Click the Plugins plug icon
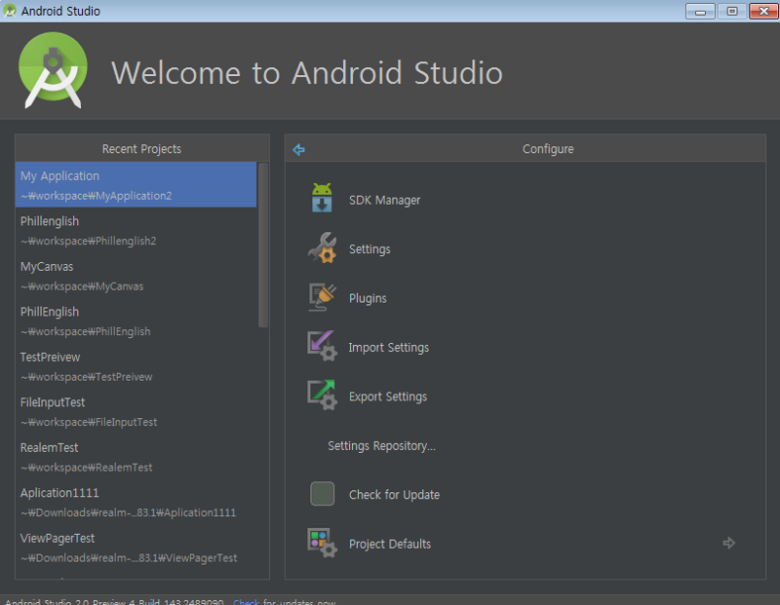The width and height of the screenshot is (780, 605). (x=323, y=297)
